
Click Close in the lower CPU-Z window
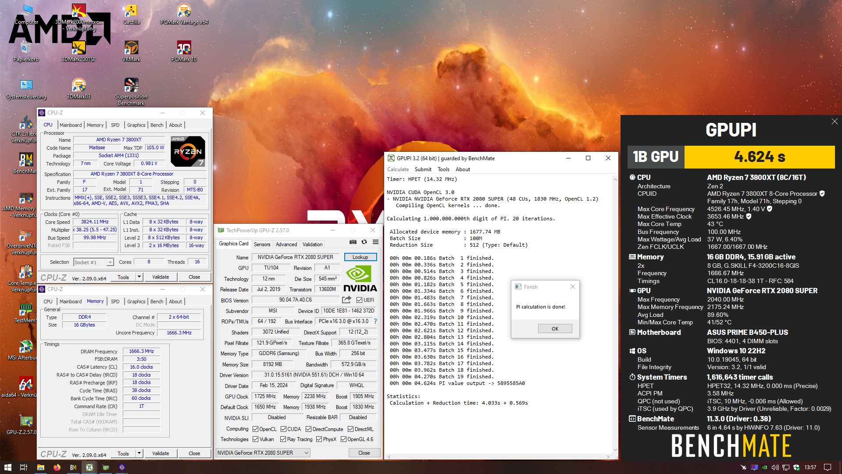(194, 453)
